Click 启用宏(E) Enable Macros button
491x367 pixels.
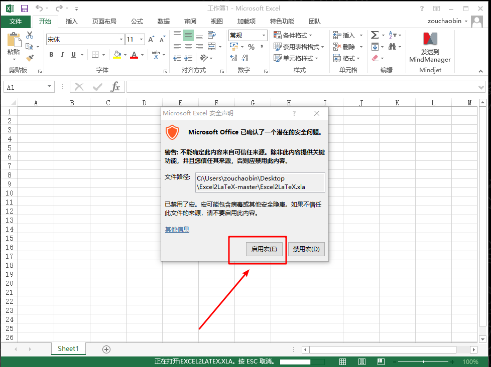point(264,249)
